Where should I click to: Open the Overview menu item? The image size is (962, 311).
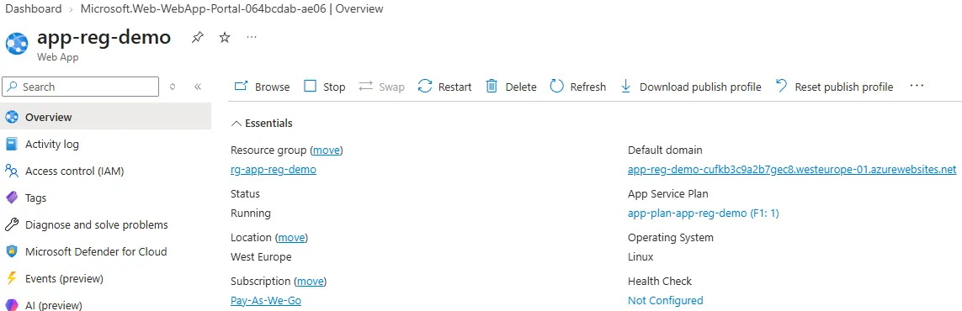point(105,117)
